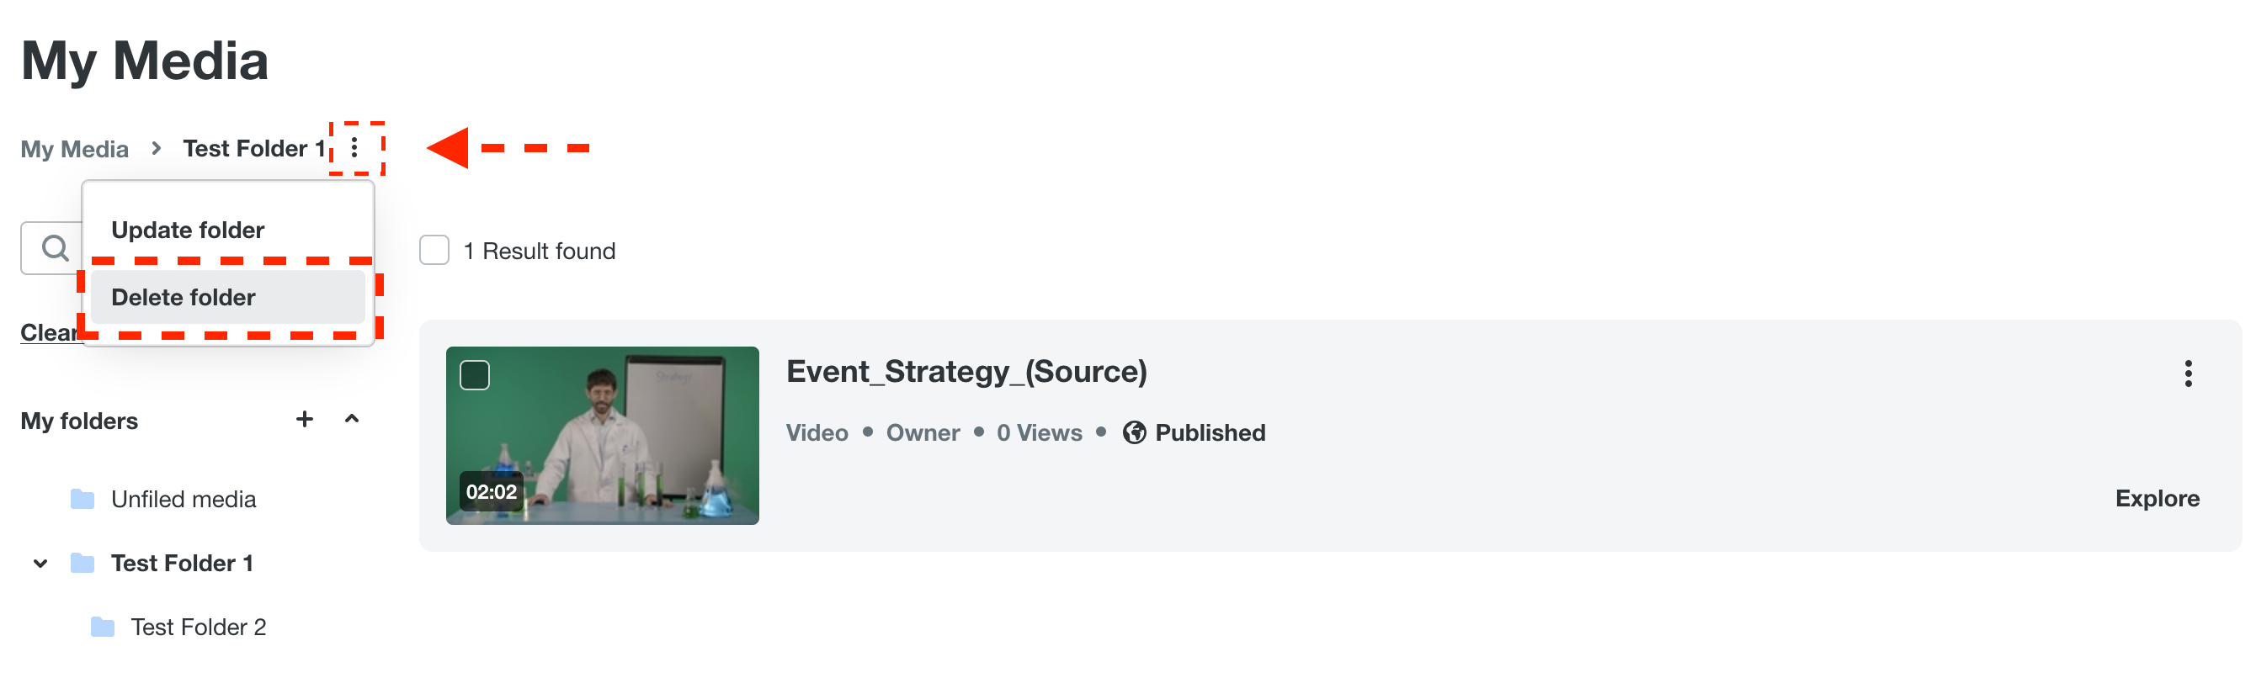2256x678 pixels.
Task: Click the My Media breadcrumb link
Action: [74, 149]
